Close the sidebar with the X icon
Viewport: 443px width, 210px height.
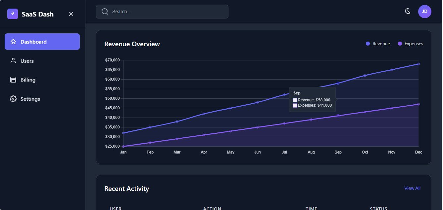(71, 14)
